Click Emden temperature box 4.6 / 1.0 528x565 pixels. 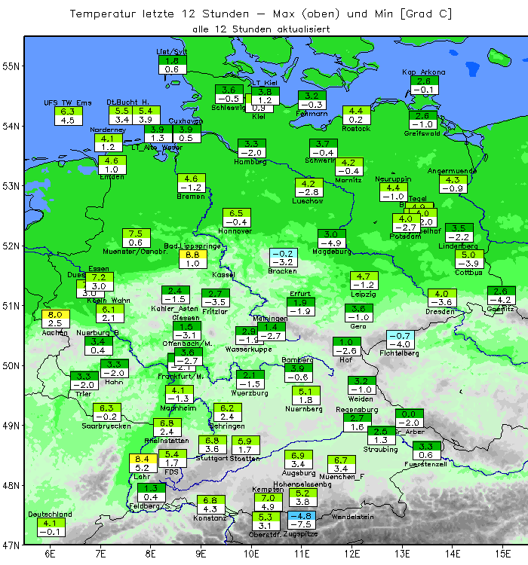[112, 165]
